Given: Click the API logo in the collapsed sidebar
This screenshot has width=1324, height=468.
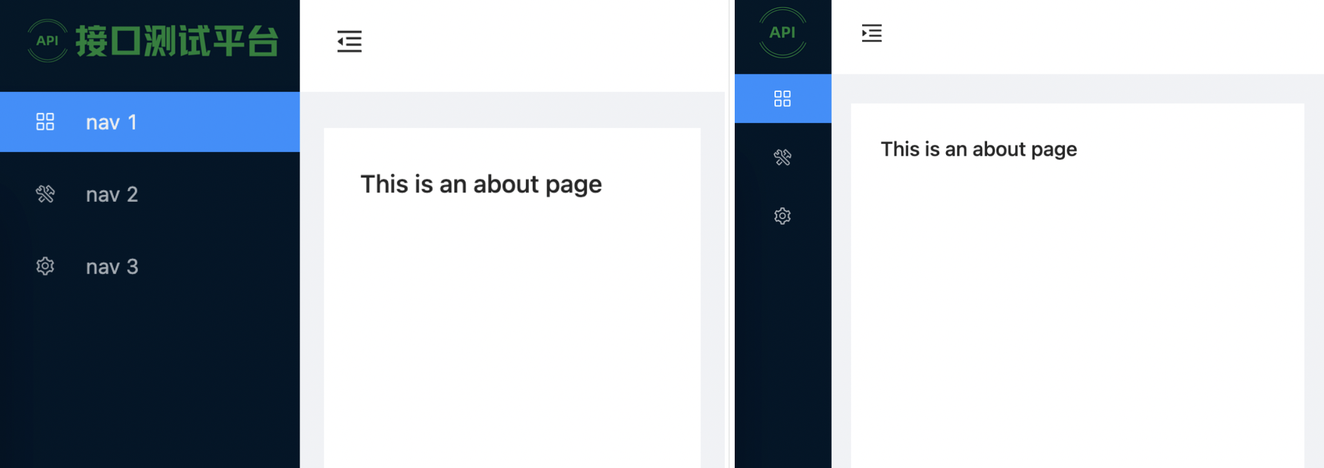Looking at the screenshot, I should click(783, 33).
